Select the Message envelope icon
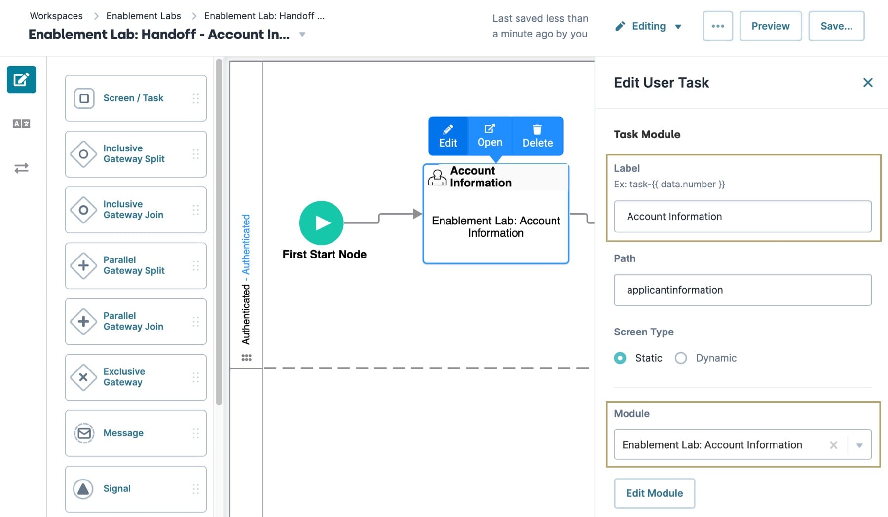The width and height of the screenshot is (888, 517). click(84, 433)
